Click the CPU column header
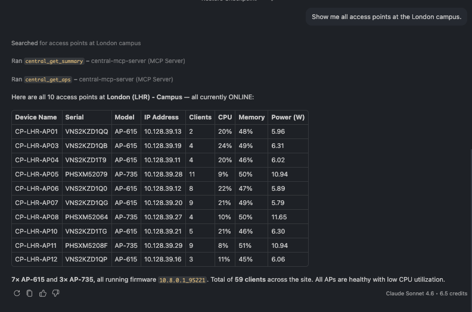 (225, 118)
